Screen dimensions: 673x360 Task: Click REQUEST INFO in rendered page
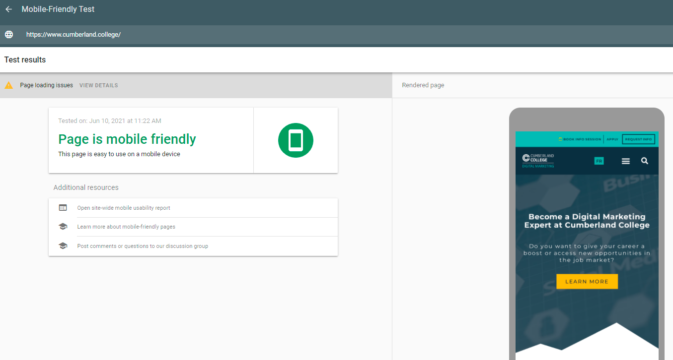638,139
